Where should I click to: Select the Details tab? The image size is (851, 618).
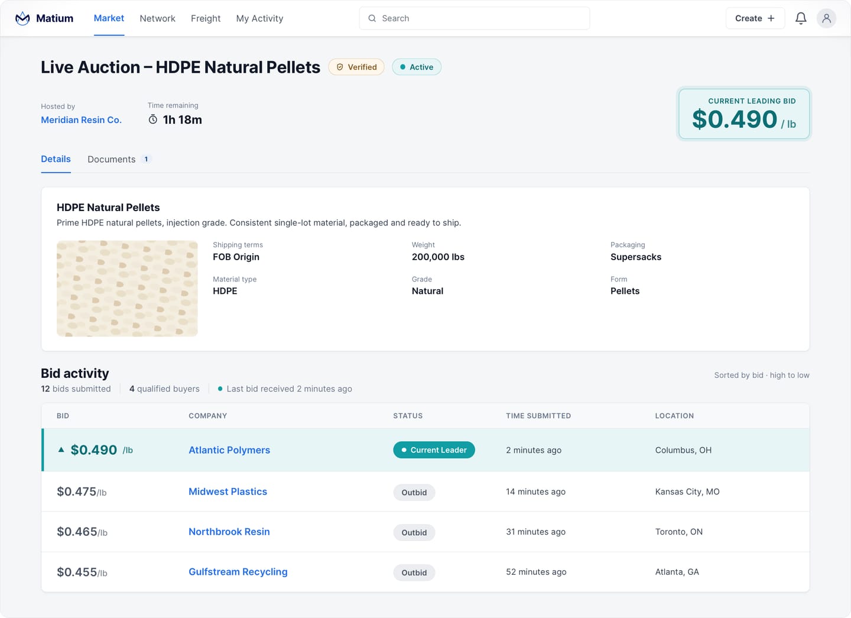pos(56,159)
